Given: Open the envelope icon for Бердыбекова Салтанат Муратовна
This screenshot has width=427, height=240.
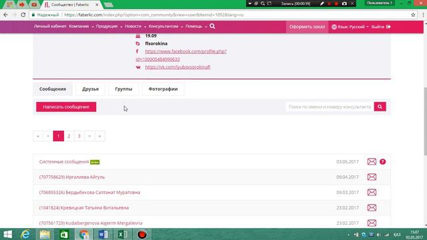Looking at the screenshot, I should (372, 193).
